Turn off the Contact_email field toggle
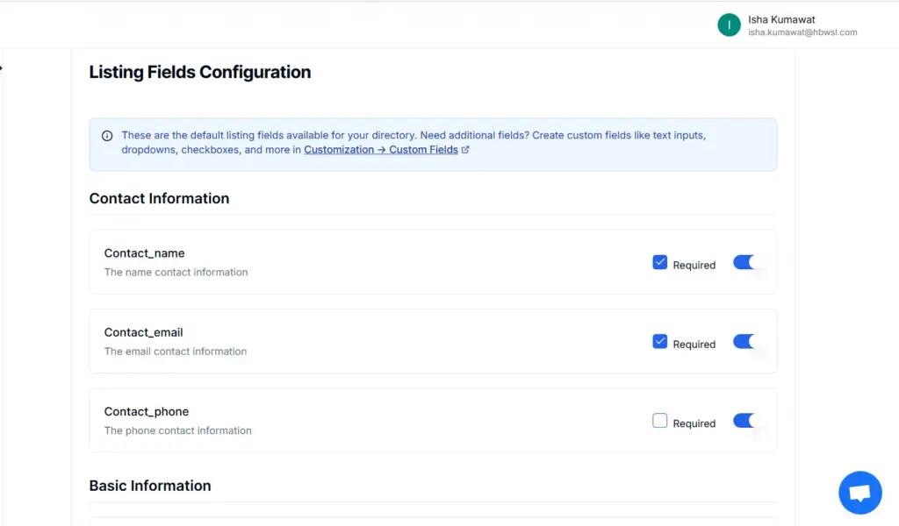This screenshot has height=526, width=899. tap(744, 342)
